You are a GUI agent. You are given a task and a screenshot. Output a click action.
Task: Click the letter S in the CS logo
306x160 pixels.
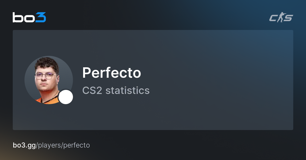click(x=289, y=18)
